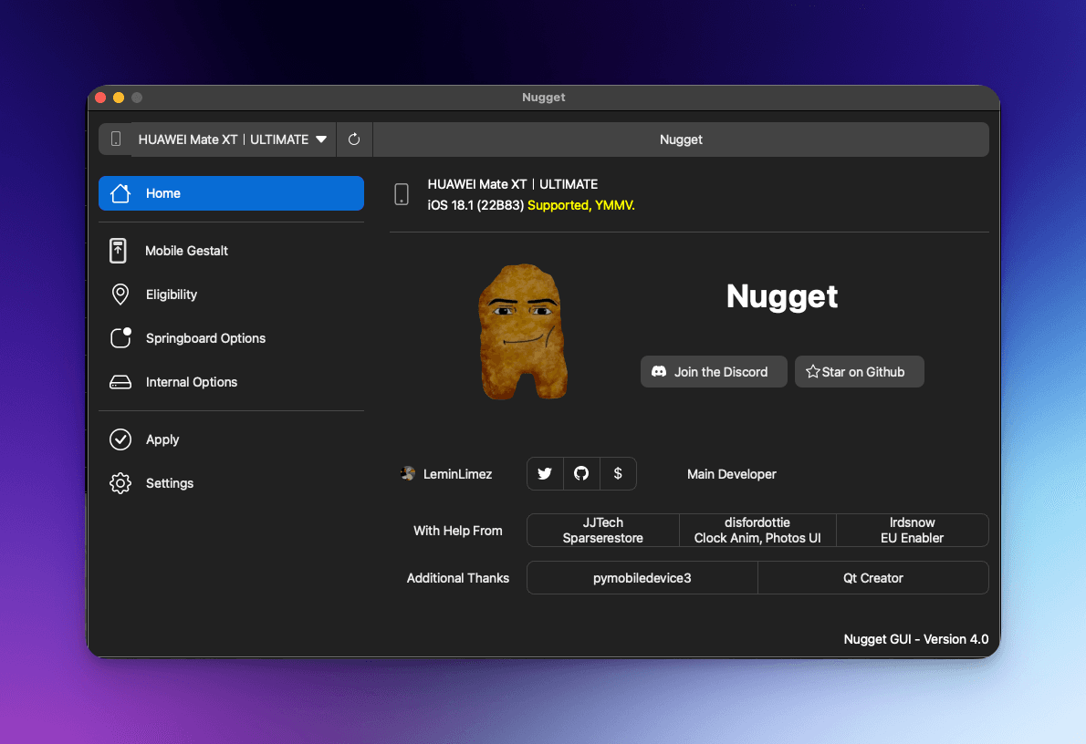Open LeminLimez's GitHub profile icon
Viewport: 1086px width, 744px height.
point(581,474)
